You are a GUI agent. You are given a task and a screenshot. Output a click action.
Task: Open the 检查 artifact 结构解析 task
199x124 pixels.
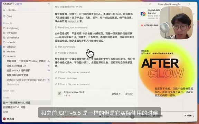click(x=19, y=71)
